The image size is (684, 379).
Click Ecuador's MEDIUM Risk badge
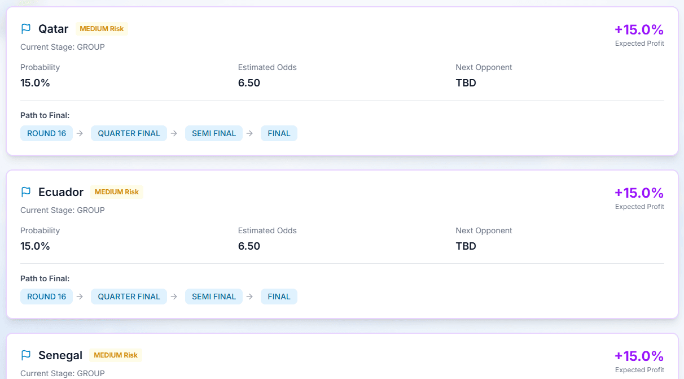click(117, 192)
